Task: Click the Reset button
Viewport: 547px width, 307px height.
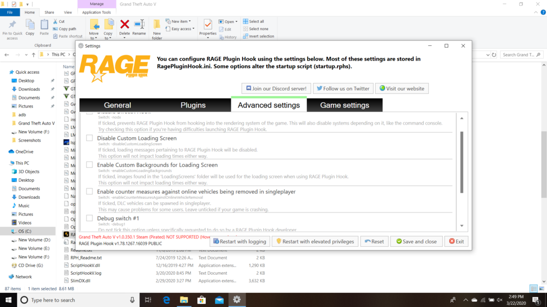Action: [x=374, y=241]
